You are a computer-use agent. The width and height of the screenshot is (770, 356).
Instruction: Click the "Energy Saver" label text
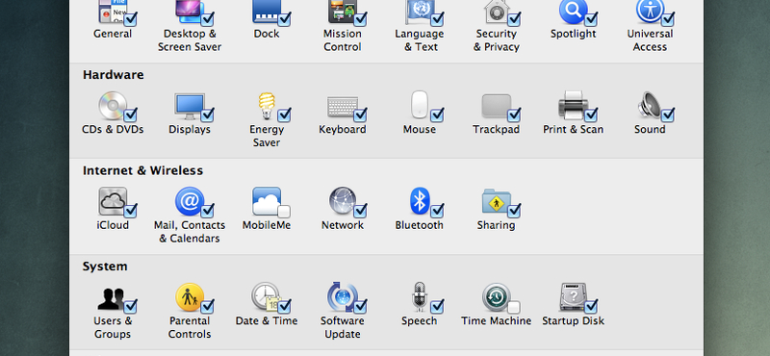point(267,136)
